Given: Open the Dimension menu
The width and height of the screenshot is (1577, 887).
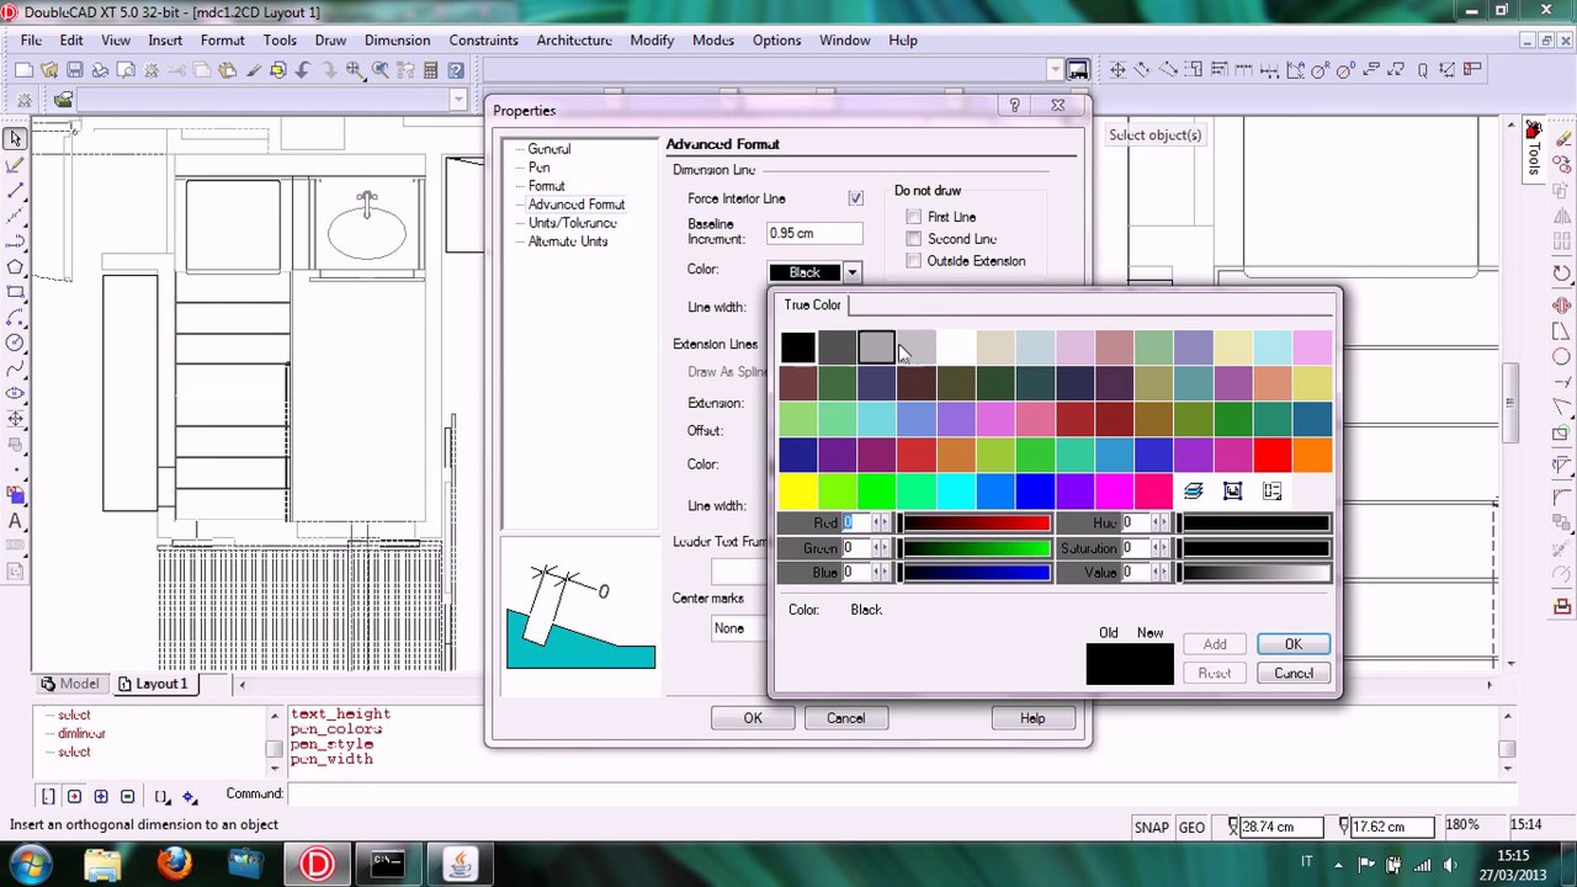Looking at the screenshot, I should click(397, 40).
